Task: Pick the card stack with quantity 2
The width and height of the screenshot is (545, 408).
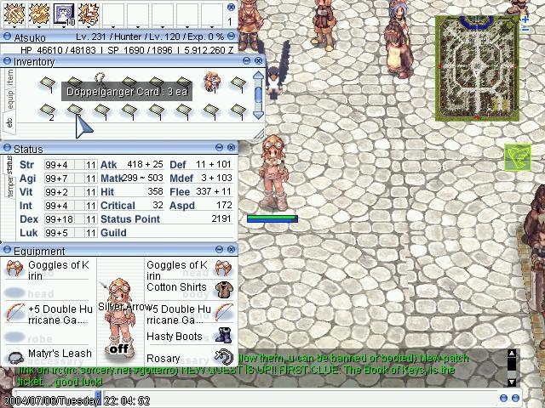Action: (48, 110)
